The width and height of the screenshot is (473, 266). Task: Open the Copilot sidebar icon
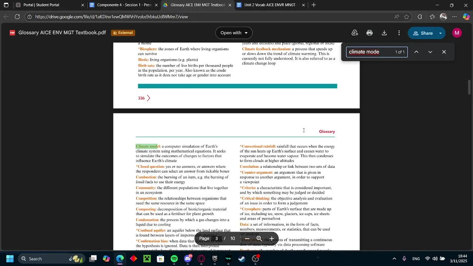[x=466, y=17]
